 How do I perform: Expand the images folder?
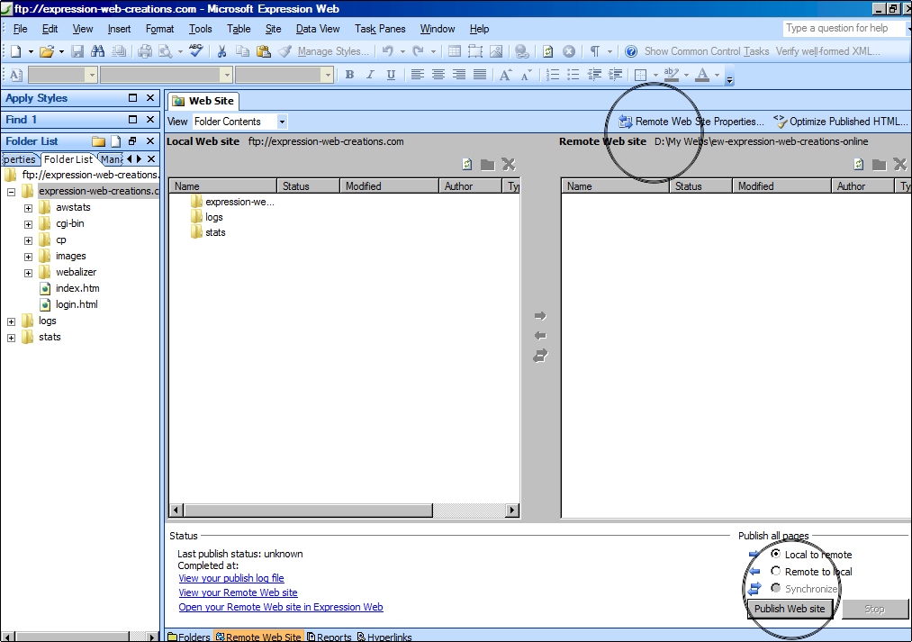tap(28, 257)
